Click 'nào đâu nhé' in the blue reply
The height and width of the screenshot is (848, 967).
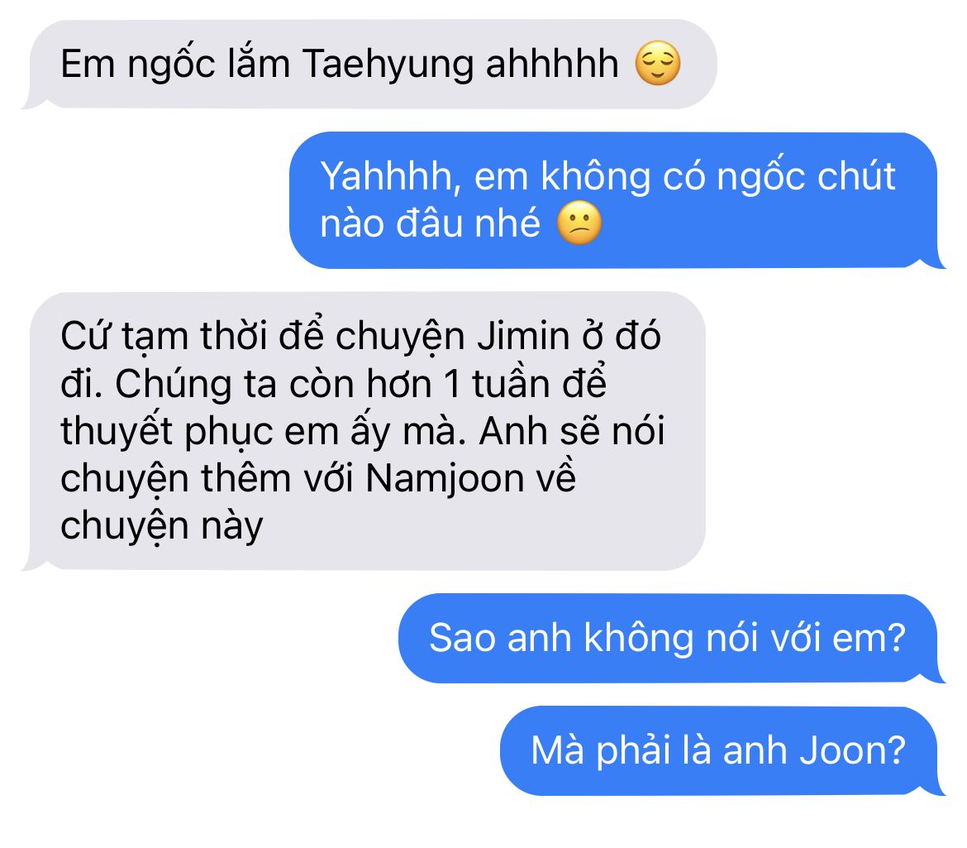tap(430, 224)
